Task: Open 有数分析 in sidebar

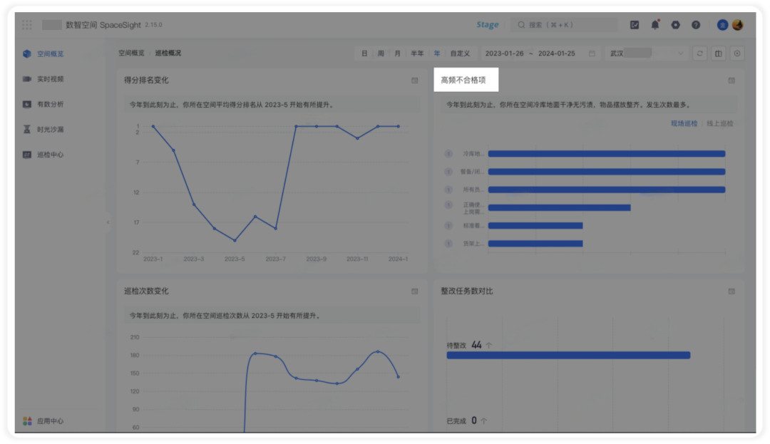Action: pos(50,104)
